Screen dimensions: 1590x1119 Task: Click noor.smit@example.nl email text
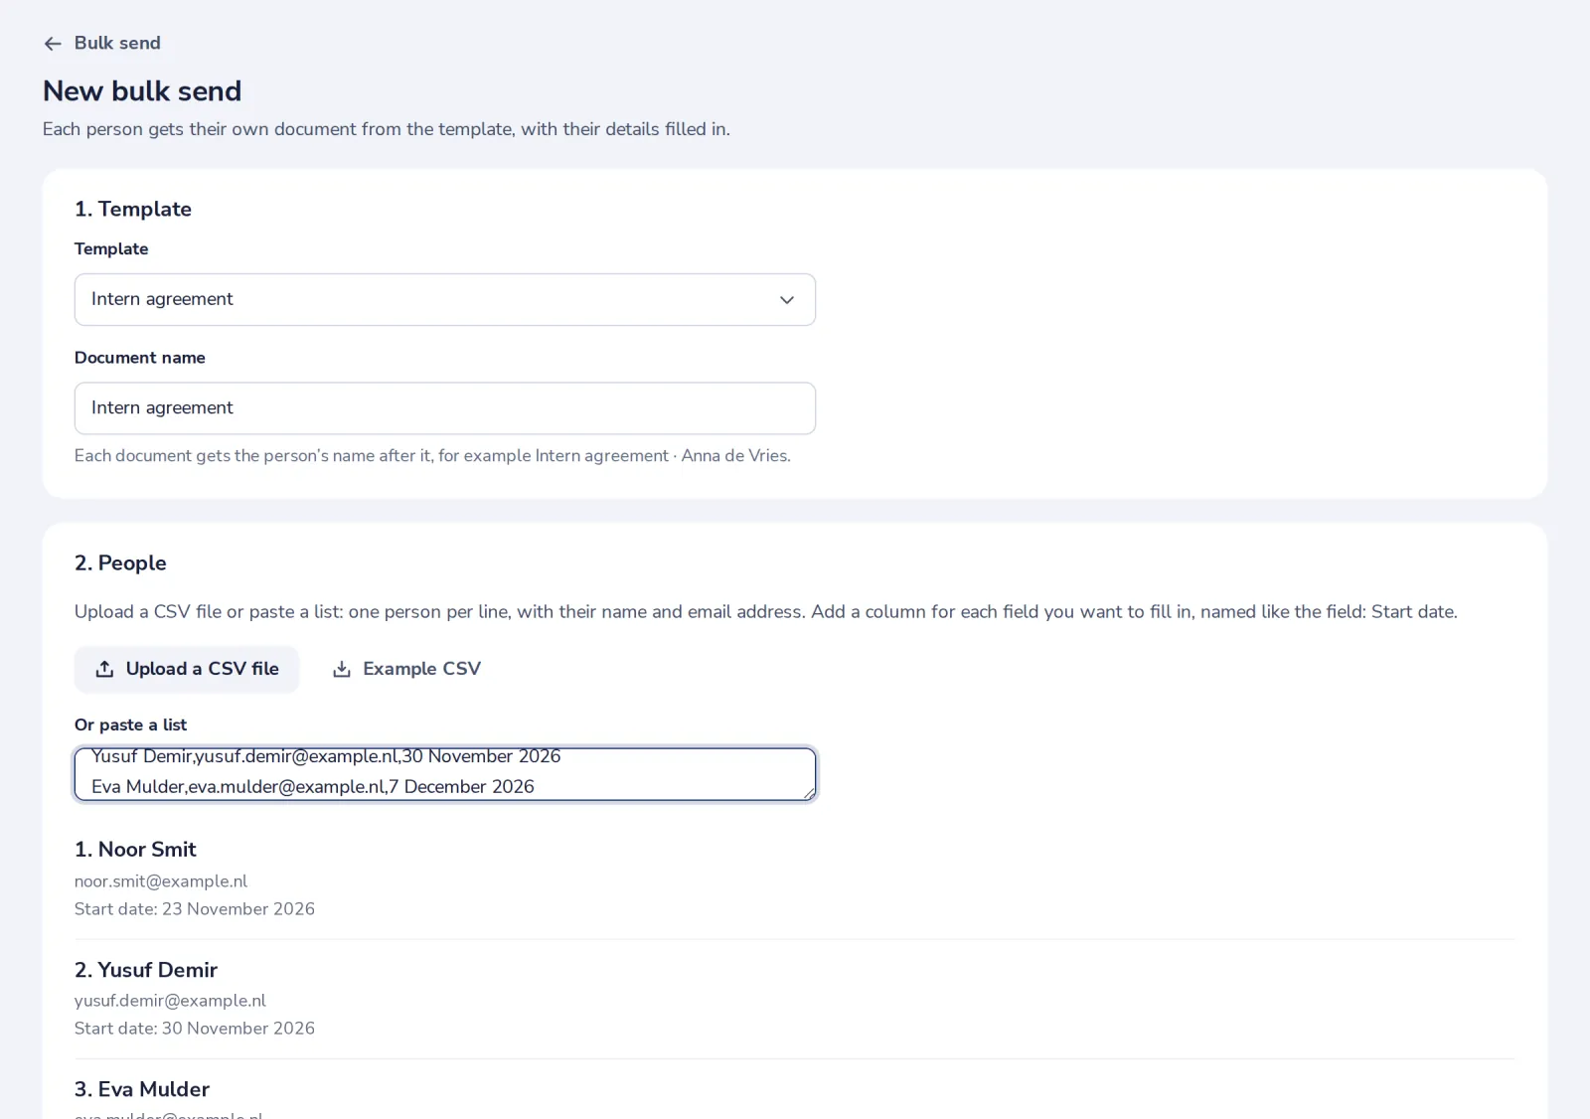pos(161,881)
